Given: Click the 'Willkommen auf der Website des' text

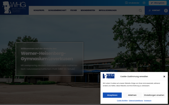Looking at the screenshot, I should (39, 48).
